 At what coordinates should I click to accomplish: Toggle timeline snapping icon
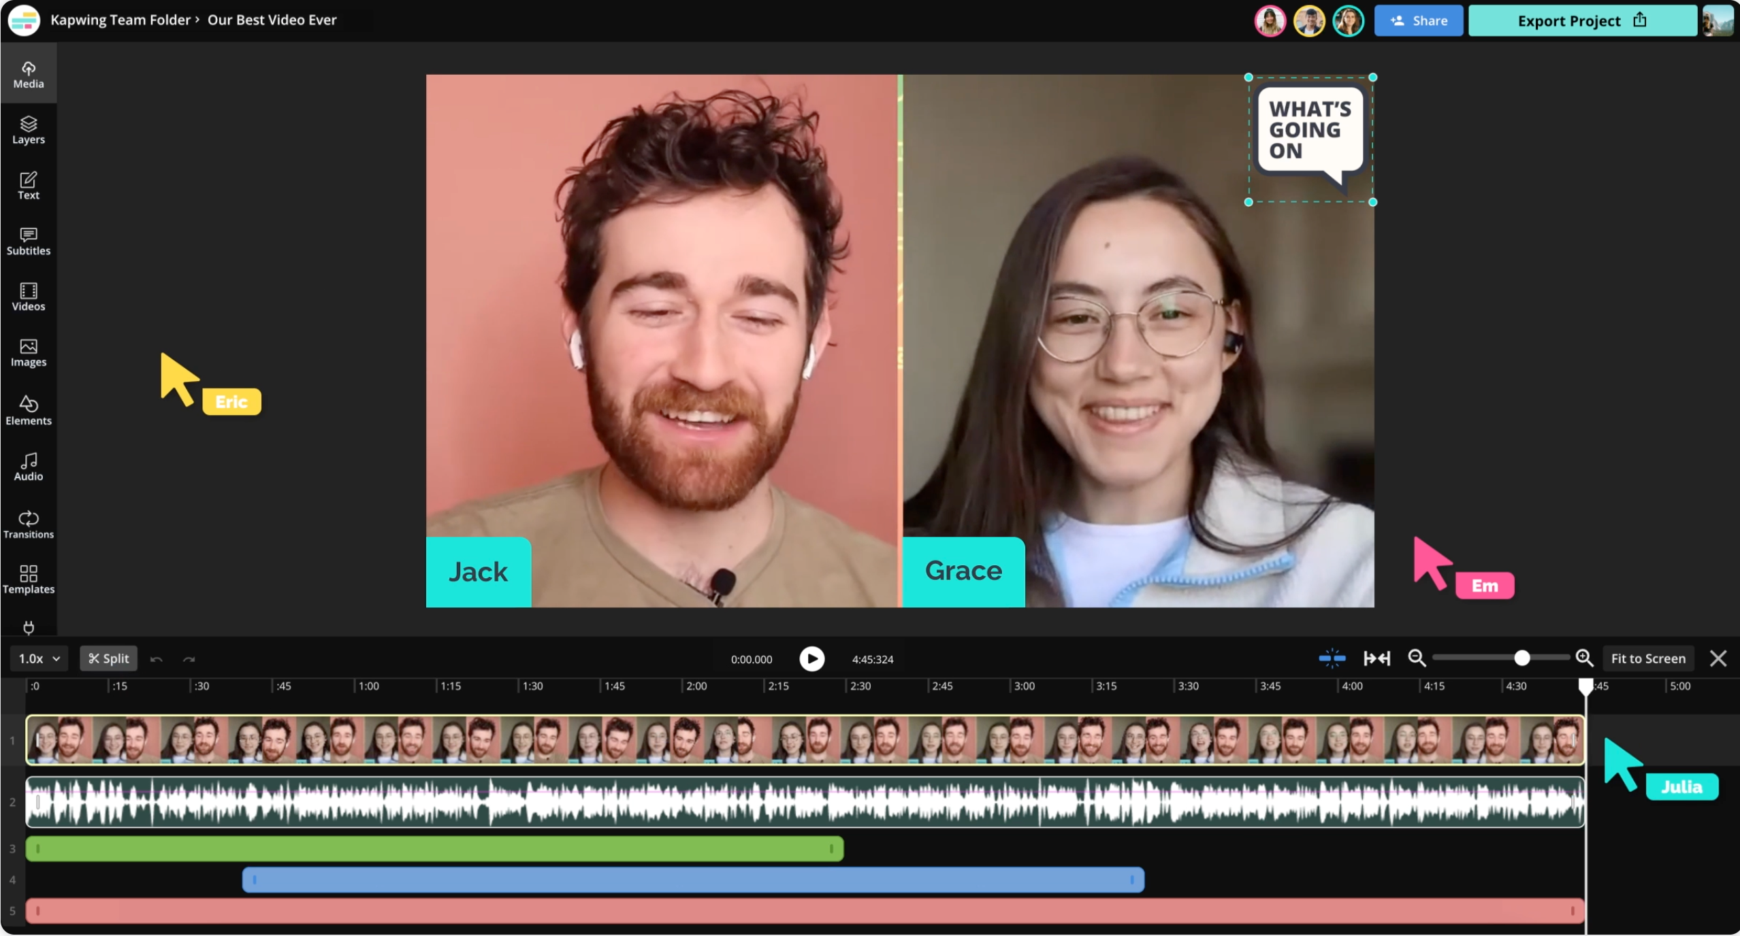pos(1332,658)
